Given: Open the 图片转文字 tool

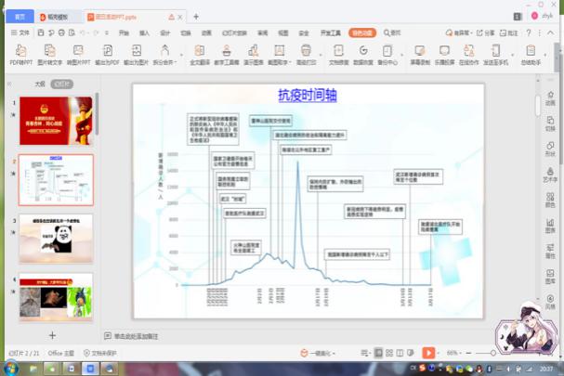Looking at the screenshot, I should coord(49,55).
